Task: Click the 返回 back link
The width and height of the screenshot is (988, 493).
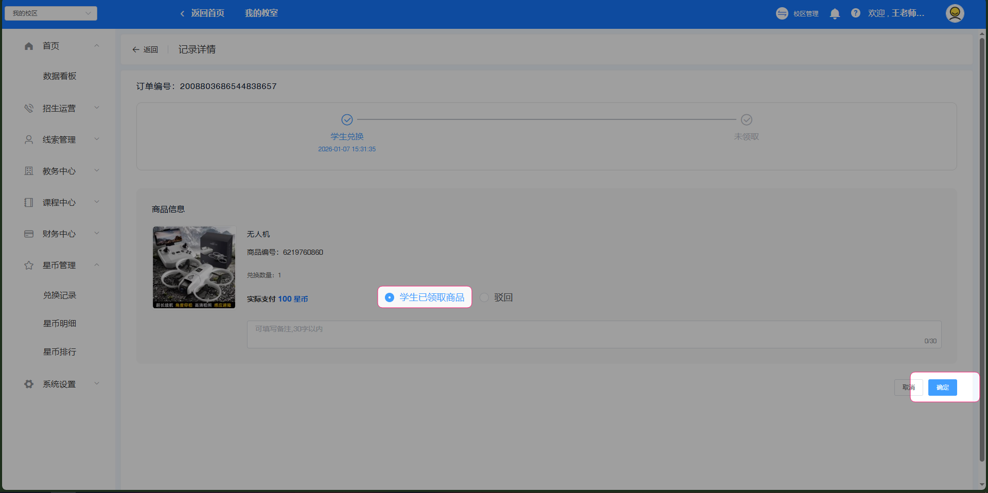Action: 151,49
